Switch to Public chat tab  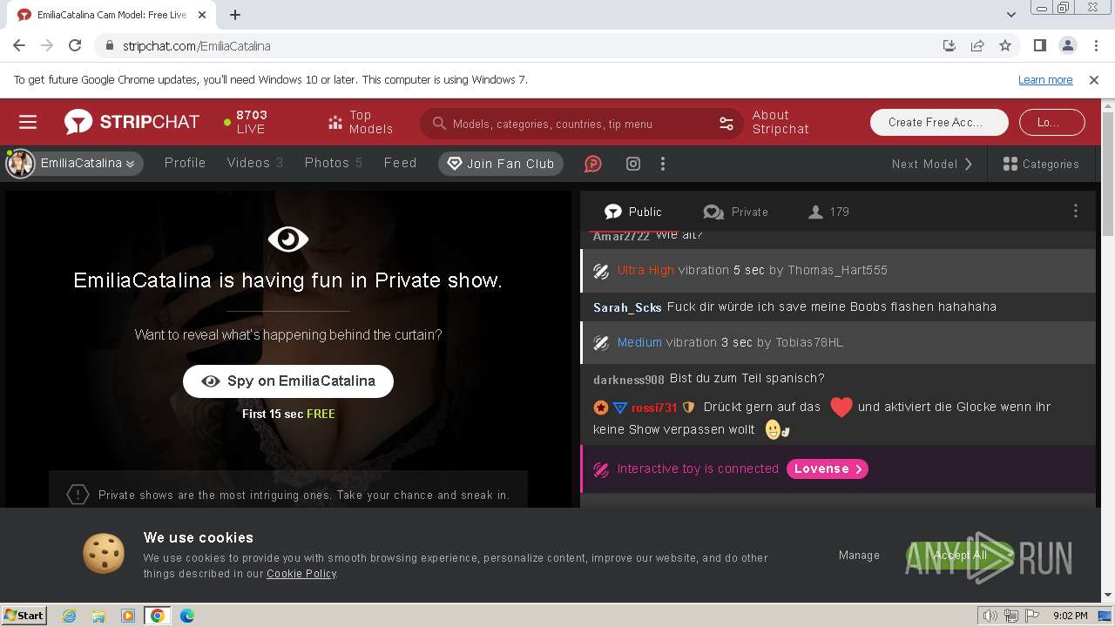click(x=633, y=212)
